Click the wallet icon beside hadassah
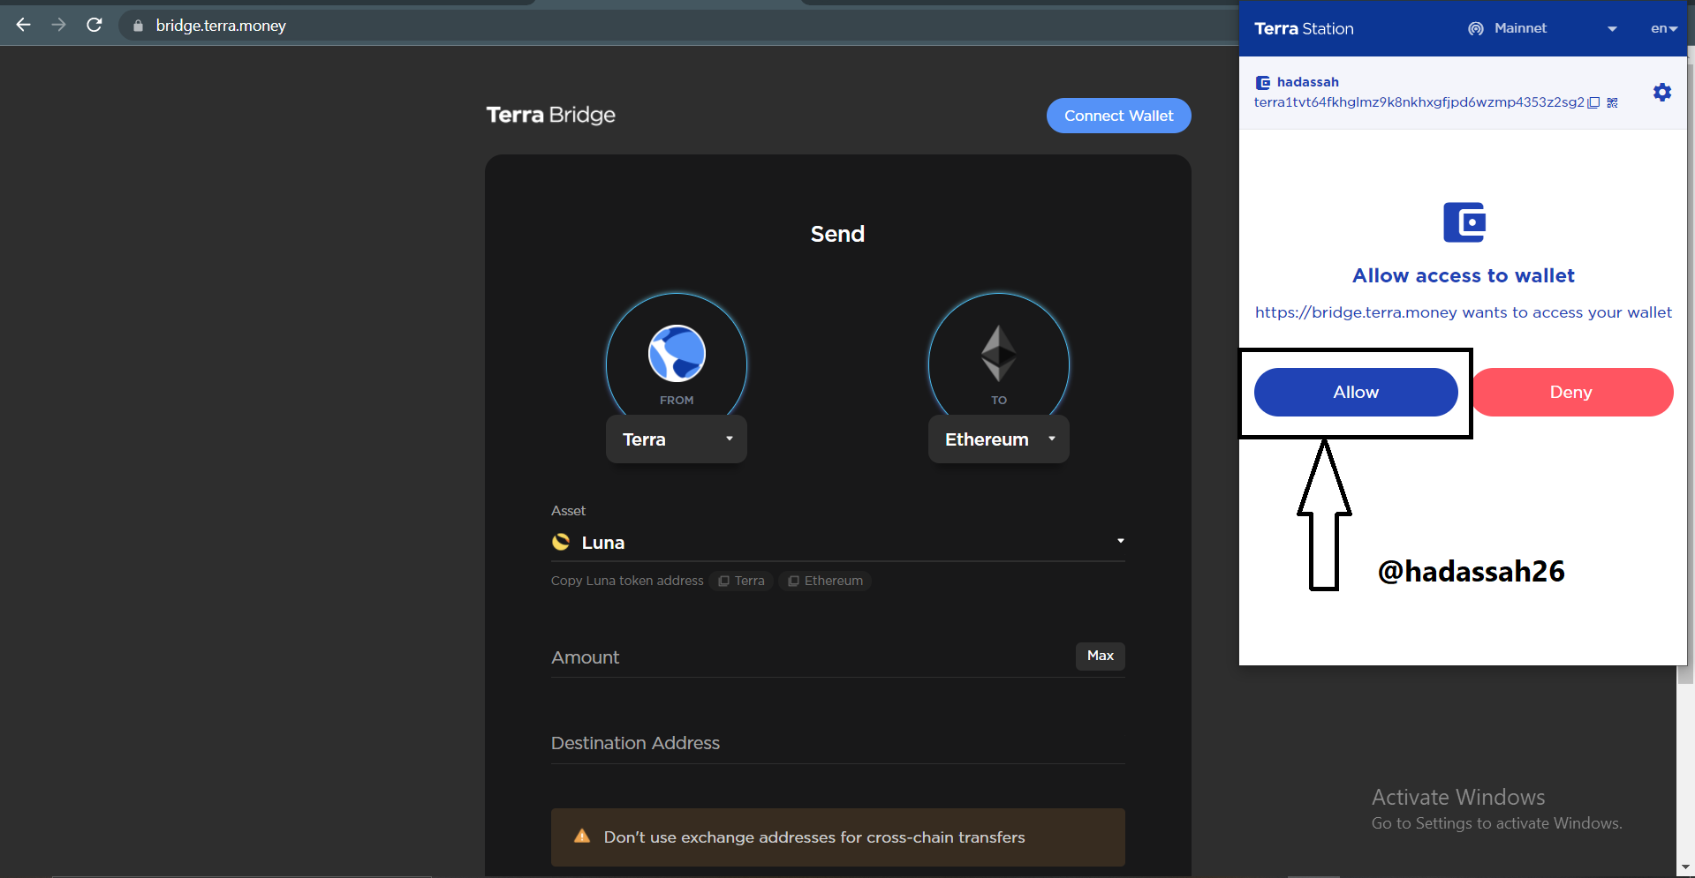This screenshot has width=1695, height=878. click(x=1263, y=82)
